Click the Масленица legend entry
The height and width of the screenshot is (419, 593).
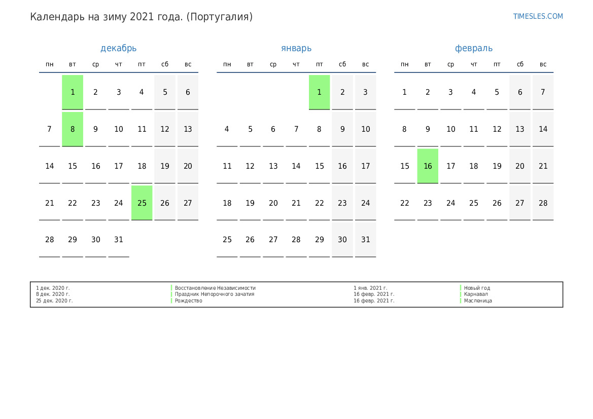click(478, 300)
